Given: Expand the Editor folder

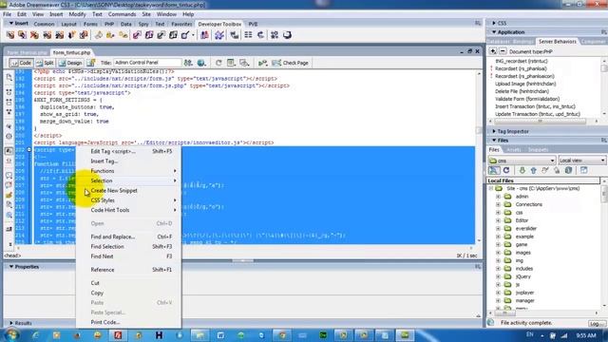Looking at the screenshot, I should pos(498,220).
